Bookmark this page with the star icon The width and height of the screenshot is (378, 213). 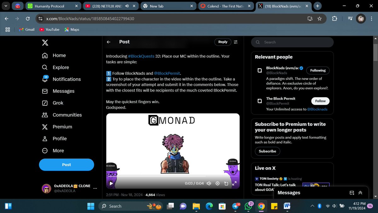tap(319, 19)
